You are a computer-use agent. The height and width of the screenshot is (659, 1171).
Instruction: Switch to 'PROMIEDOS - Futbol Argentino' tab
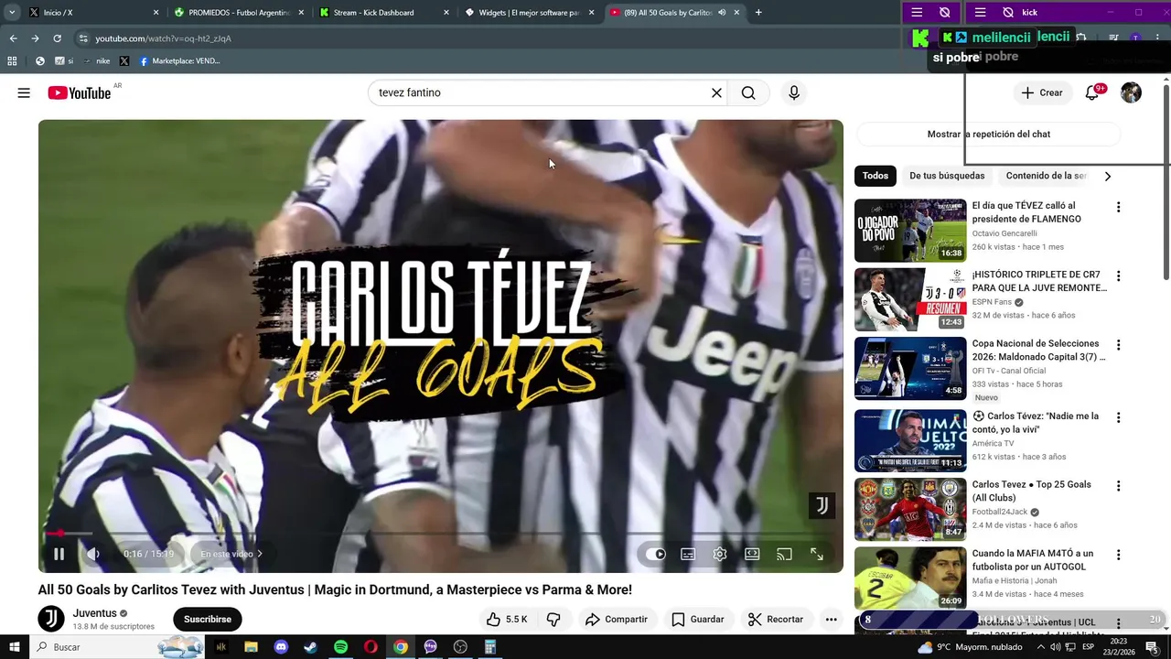[x=240, y=13]
